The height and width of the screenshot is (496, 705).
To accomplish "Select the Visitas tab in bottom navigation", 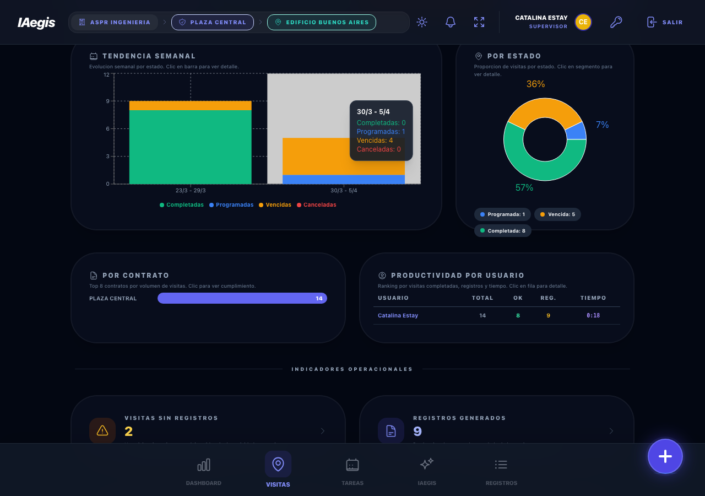I will point(278,465).
